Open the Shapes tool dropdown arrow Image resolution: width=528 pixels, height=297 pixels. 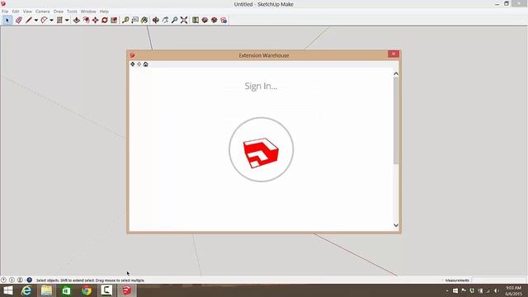click(67, 20)
